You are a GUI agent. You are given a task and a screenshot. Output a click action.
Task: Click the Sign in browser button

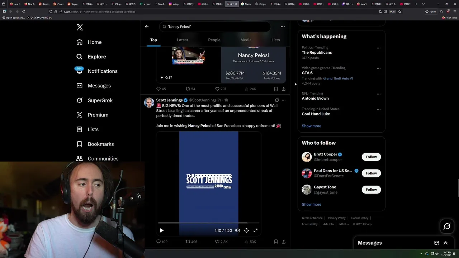tap(431, 11)
